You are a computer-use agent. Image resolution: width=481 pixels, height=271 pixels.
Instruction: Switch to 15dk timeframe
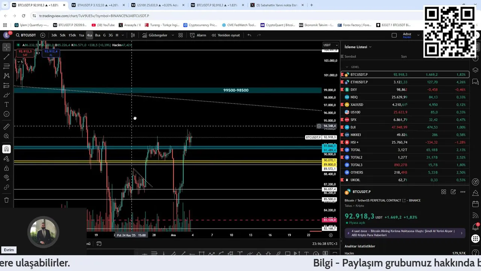pos(72,35)
